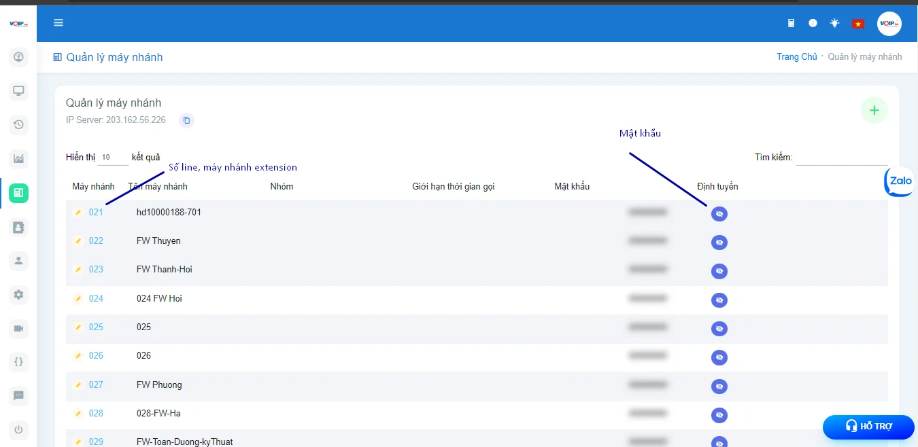Open the monitor sidebar icon
The width and height of the screenshot is (918, 447).
pos(18,91)
